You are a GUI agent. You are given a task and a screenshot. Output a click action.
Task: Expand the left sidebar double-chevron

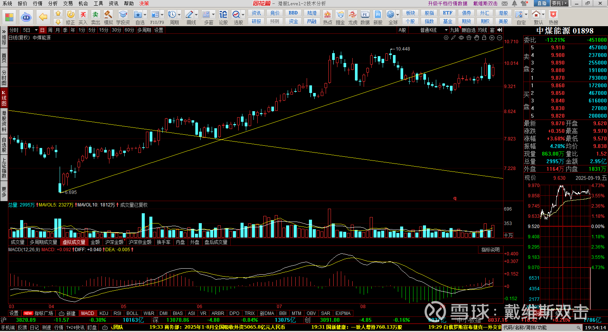[x=4, y=31]
